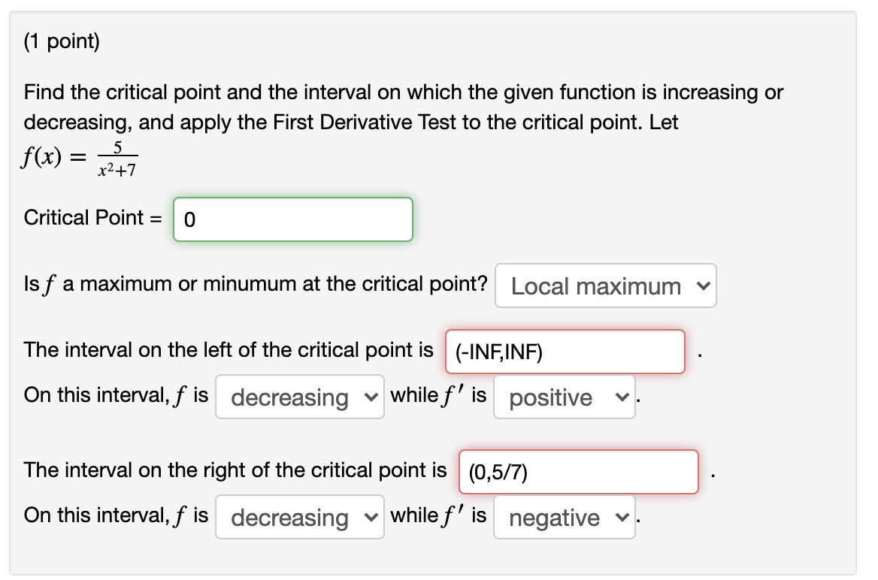
Task: Click the chevron arrow beside Local maximum
Action: [703, 286]
